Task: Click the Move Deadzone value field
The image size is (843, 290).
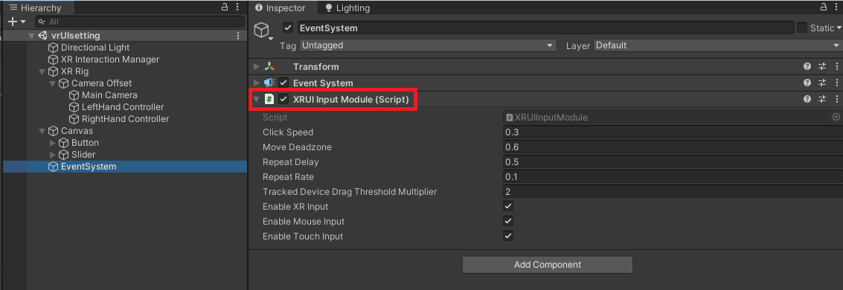Action: pos(673,147)
